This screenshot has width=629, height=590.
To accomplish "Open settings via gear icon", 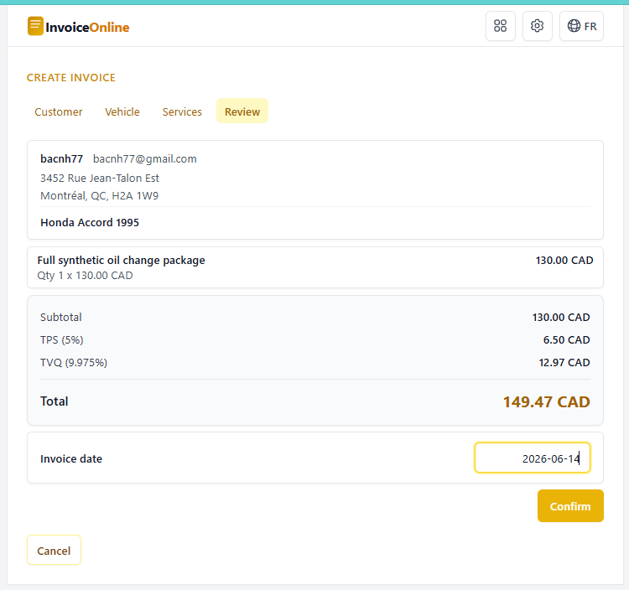I will pos(537,26).
